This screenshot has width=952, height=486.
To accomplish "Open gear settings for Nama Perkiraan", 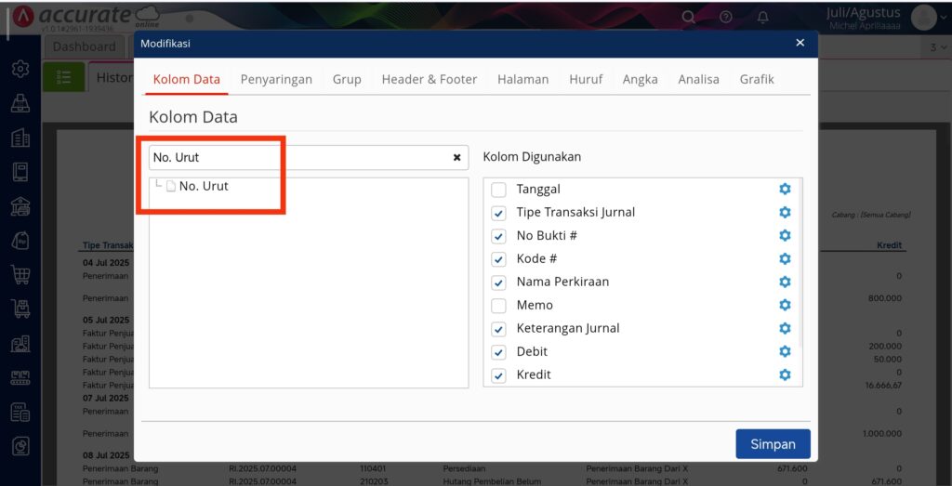I will (x=785, y=282).
